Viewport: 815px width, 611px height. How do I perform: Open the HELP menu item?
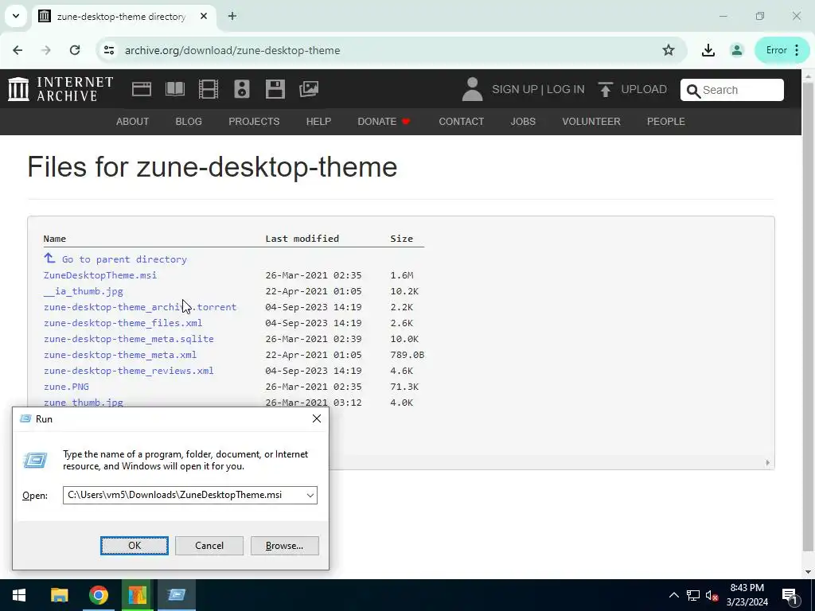pos(318,122)
